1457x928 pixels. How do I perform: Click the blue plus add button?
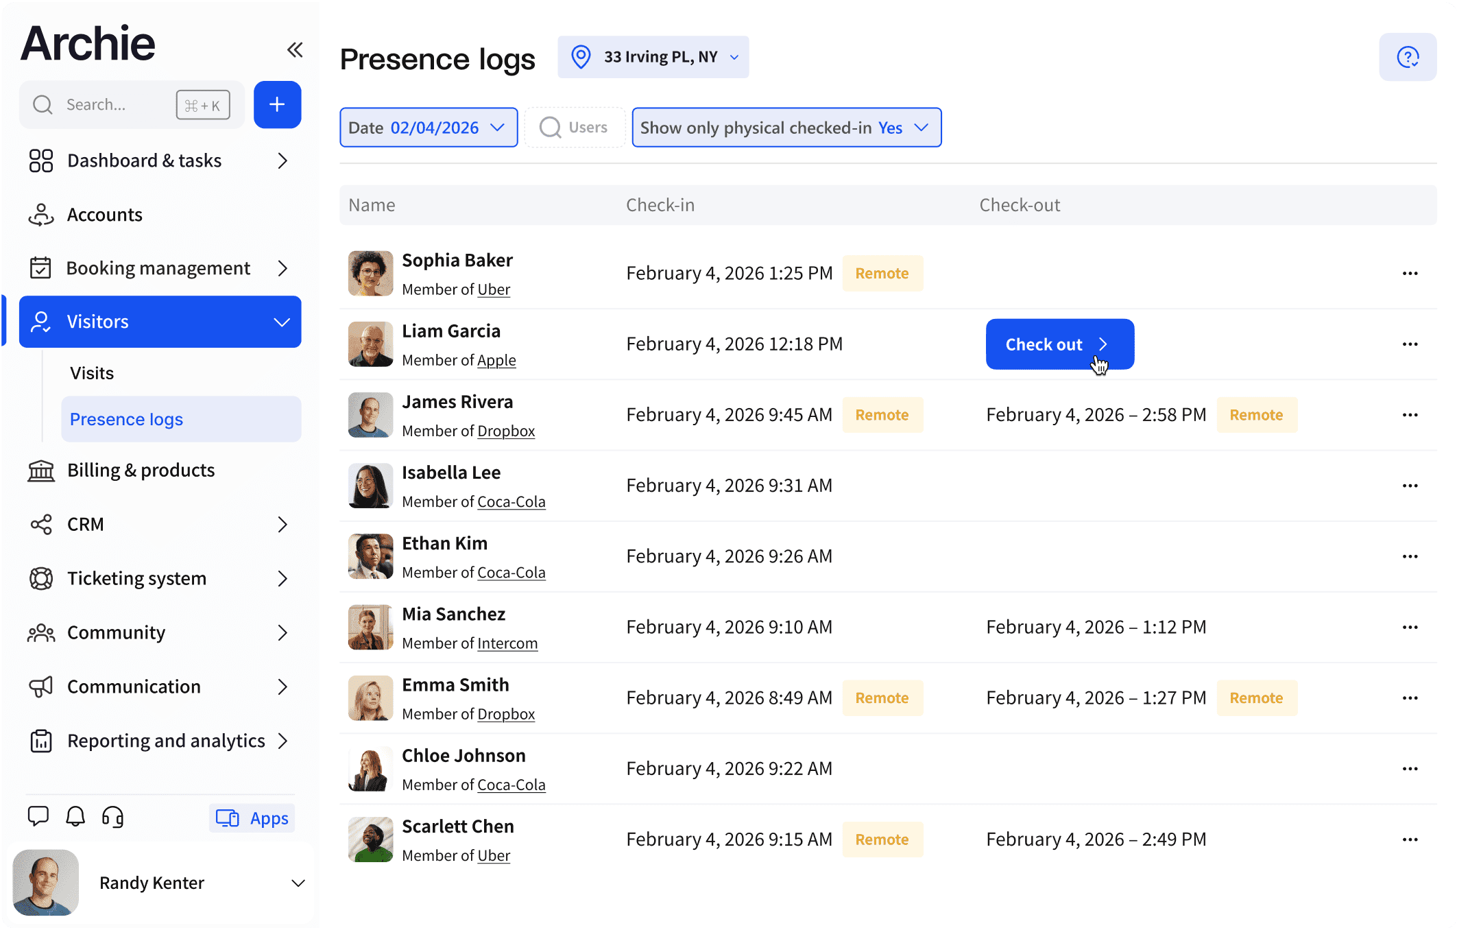tap(277, 104)
